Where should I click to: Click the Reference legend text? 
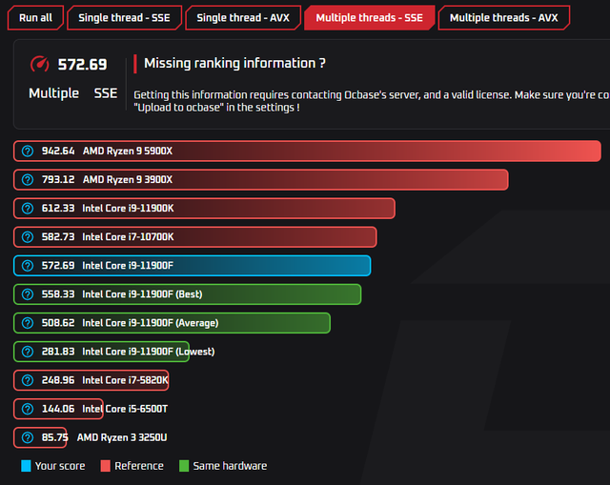click(x=139, y=466)
